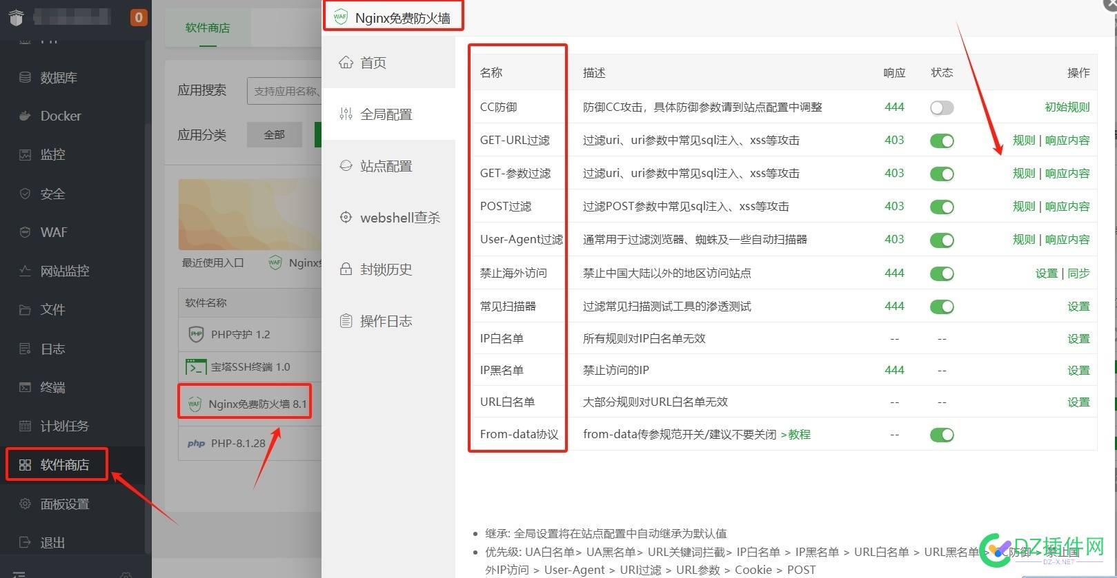Click the webshell查杀 target icon
1117x578 pixels.
(346, 217)
